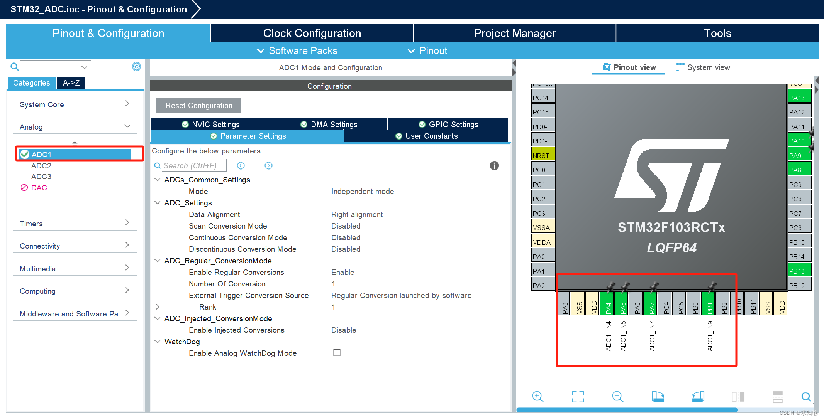Click the parameter info icon
This screenshot has height=419, width=824.
tap(494, 165)
